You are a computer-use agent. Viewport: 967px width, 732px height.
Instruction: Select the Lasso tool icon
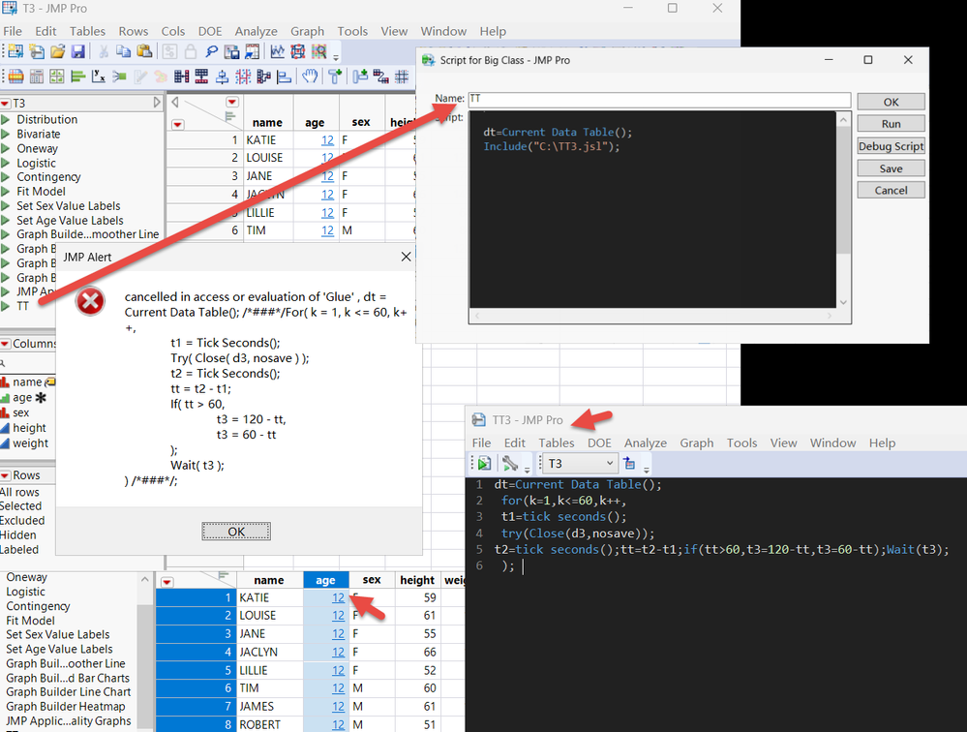[212, 51]
